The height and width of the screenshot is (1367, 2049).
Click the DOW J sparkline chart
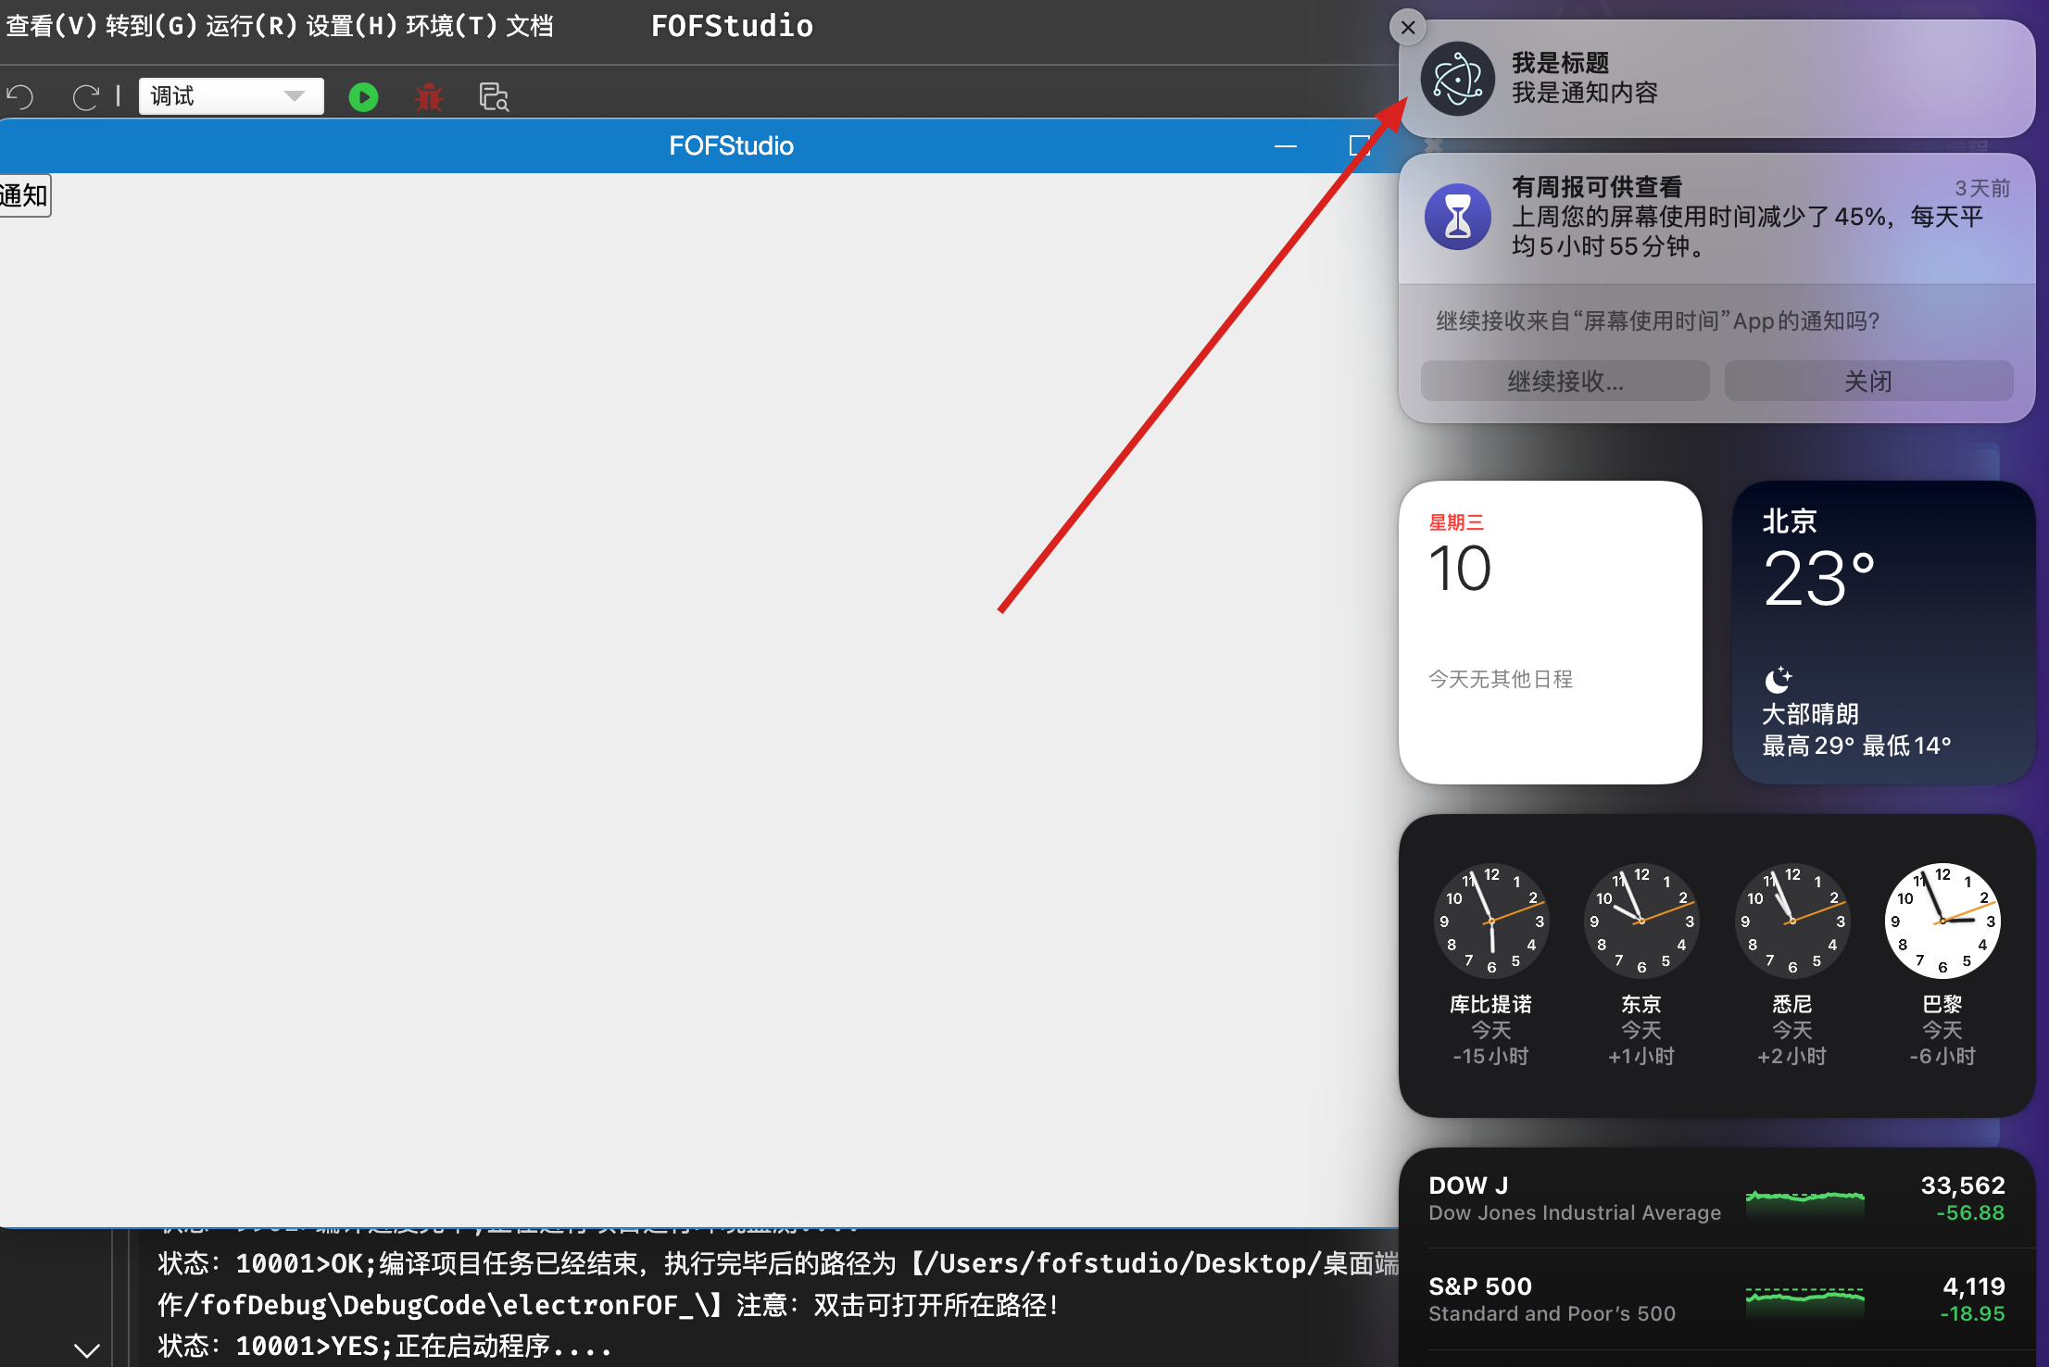1804,1201
